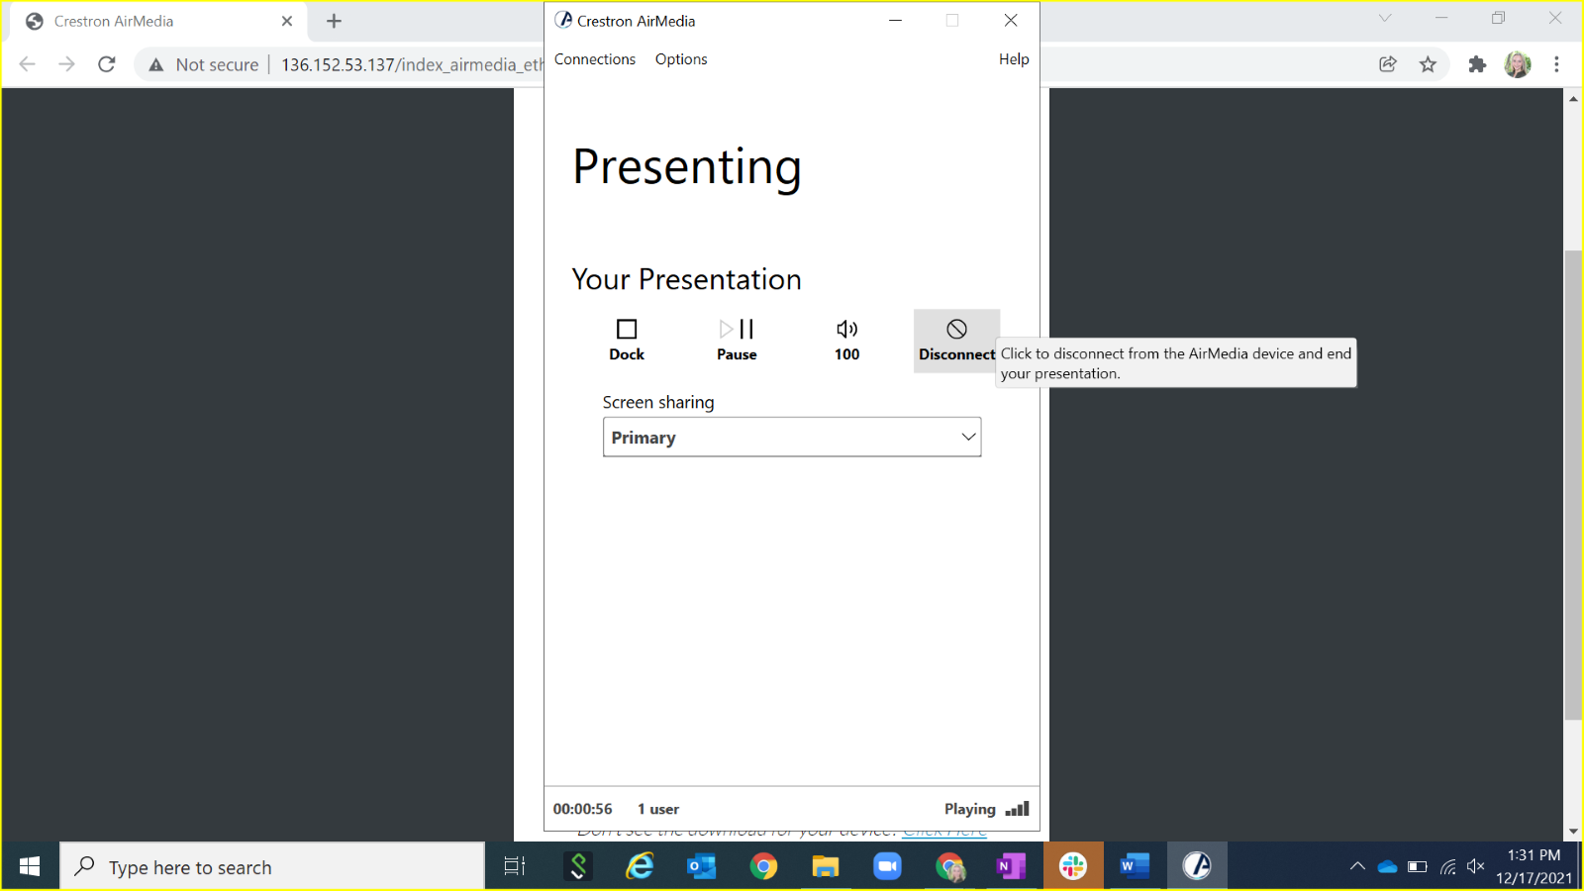Open Word from taskbar

coord(1135,867)
